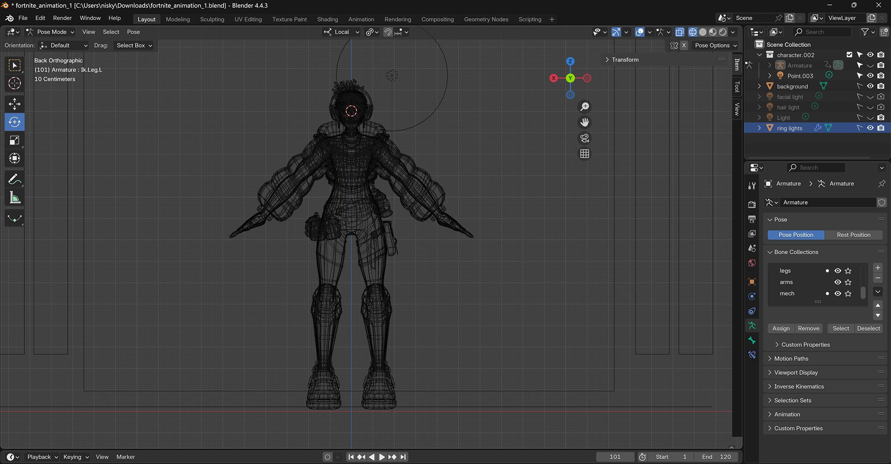Open the Bone Constraints tab icon
This screenshot has width=891, height=464.
752,355
